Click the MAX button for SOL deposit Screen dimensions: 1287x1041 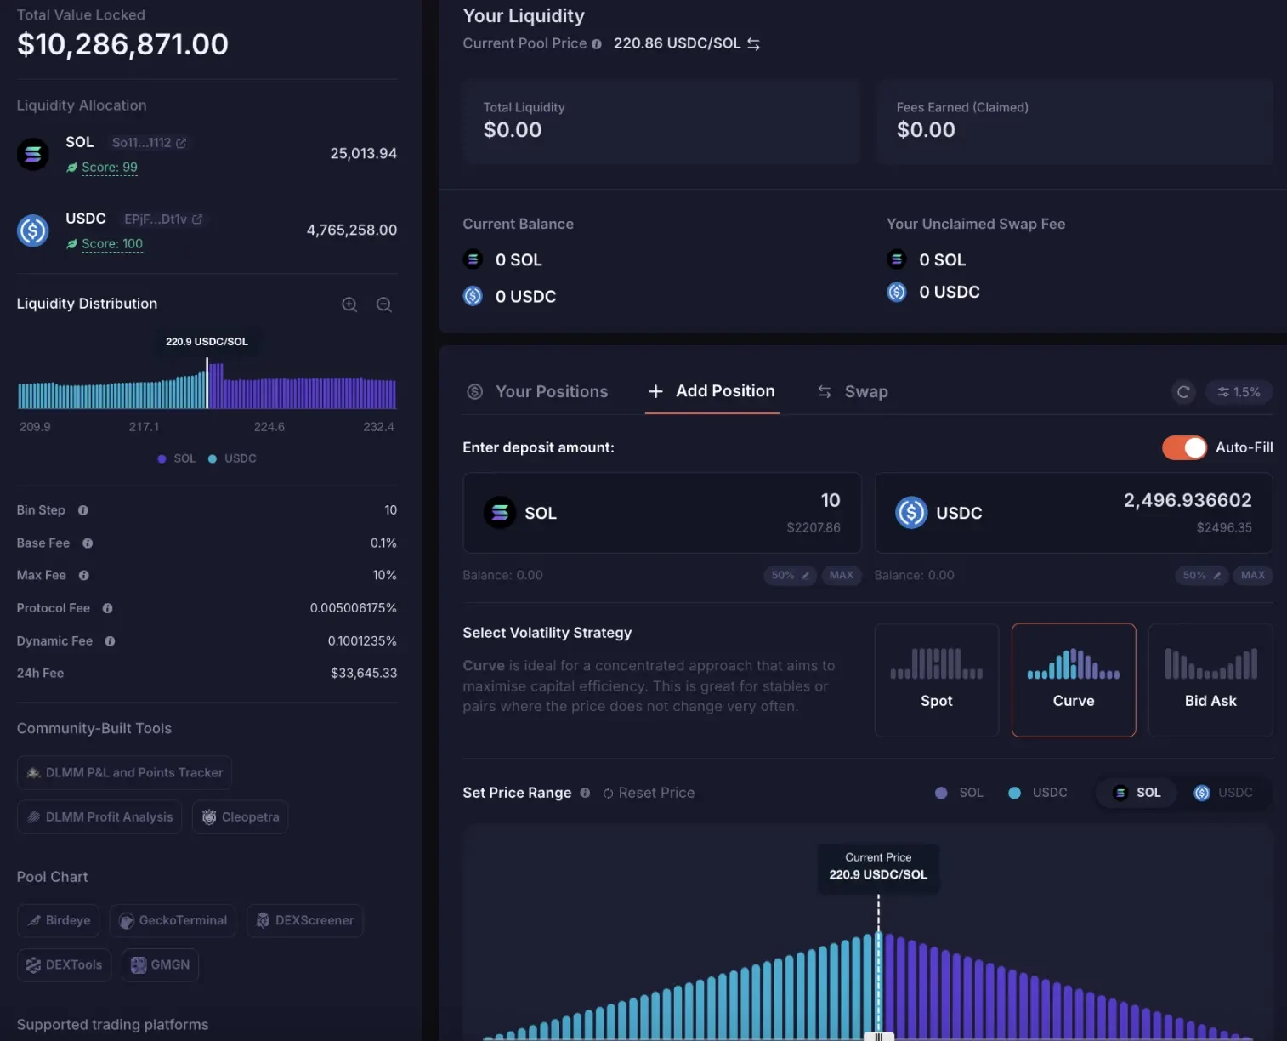(842, 575)
